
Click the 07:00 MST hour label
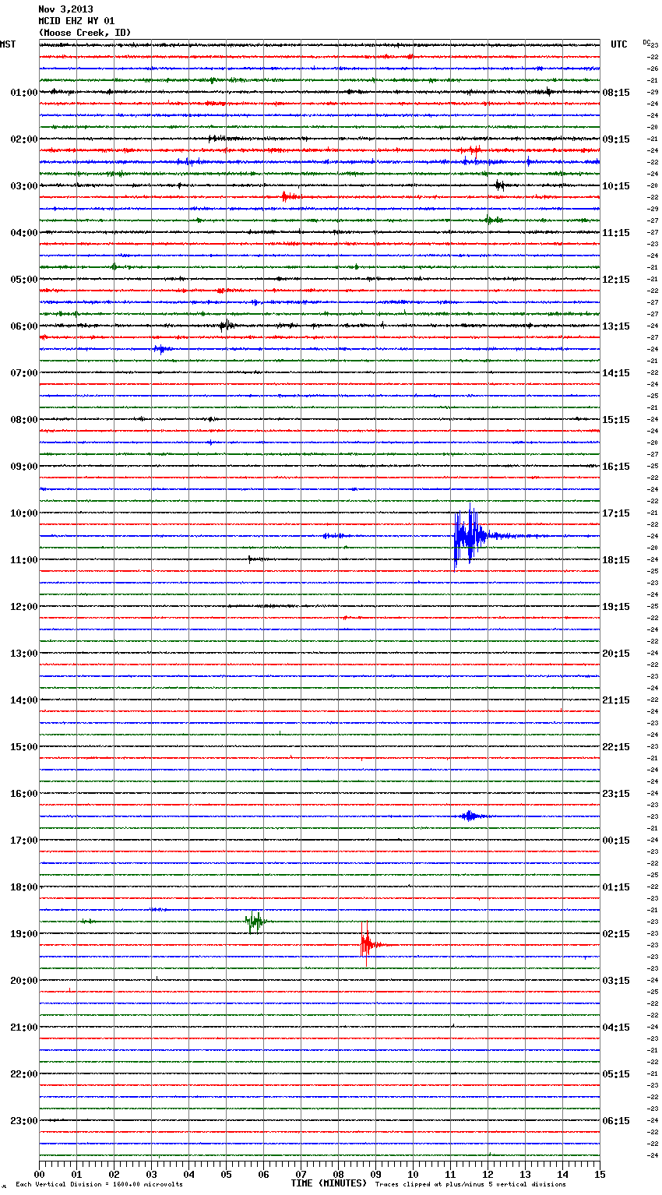pyautogui.click(x=24, y=373)
